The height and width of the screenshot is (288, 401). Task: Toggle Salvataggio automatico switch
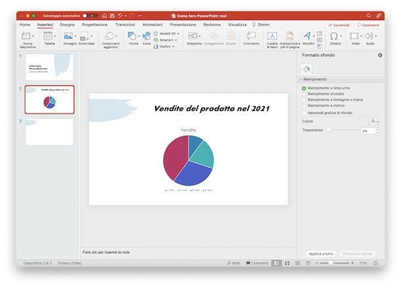(x=90, y=16)
